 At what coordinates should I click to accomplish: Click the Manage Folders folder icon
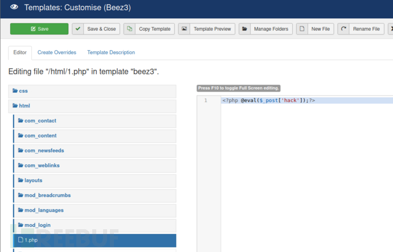(244, 29)
